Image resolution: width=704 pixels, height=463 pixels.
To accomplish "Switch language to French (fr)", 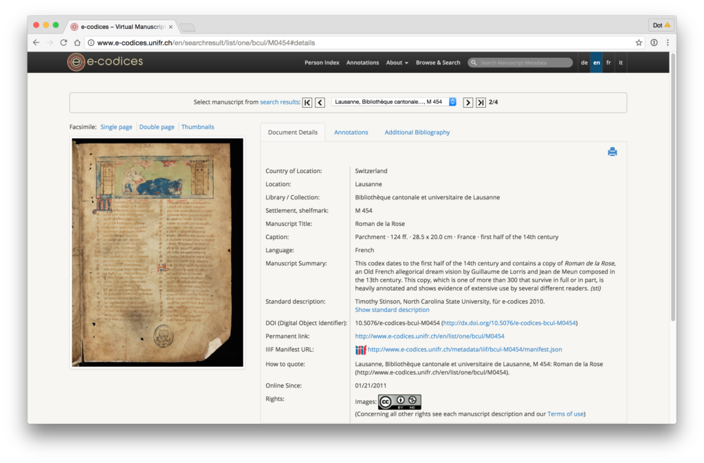I will pos(608,63).
